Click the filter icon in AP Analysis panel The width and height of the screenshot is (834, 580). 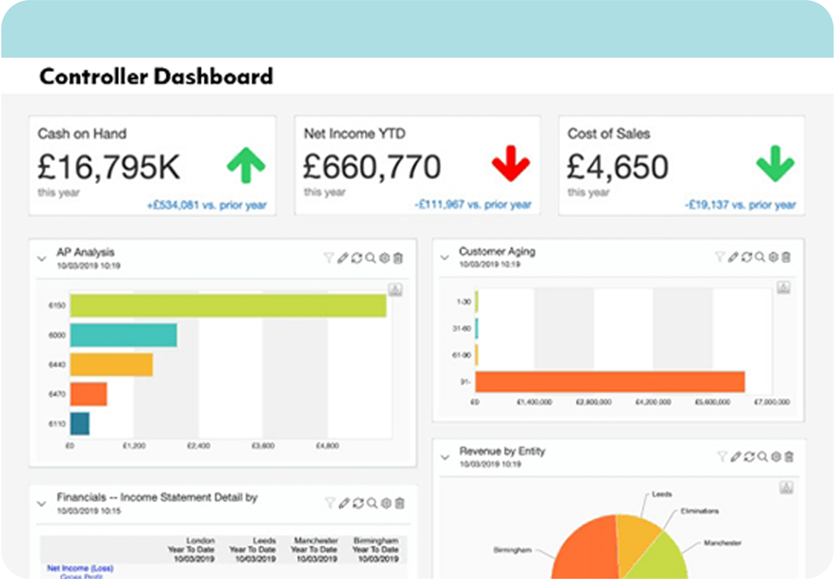[328, 258]
